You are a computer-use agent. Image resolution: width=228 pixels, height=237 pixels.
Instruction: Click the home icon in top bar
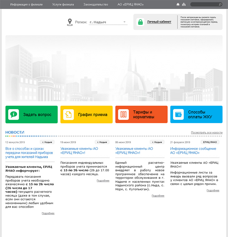click(x=178, y=4)
